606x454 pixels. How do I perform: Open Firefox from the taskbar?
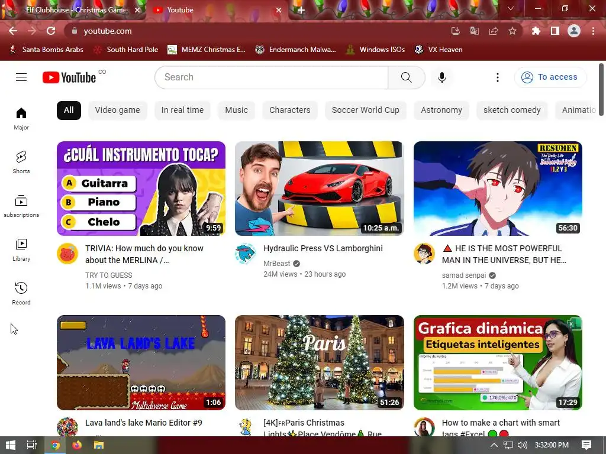point(77,445)
